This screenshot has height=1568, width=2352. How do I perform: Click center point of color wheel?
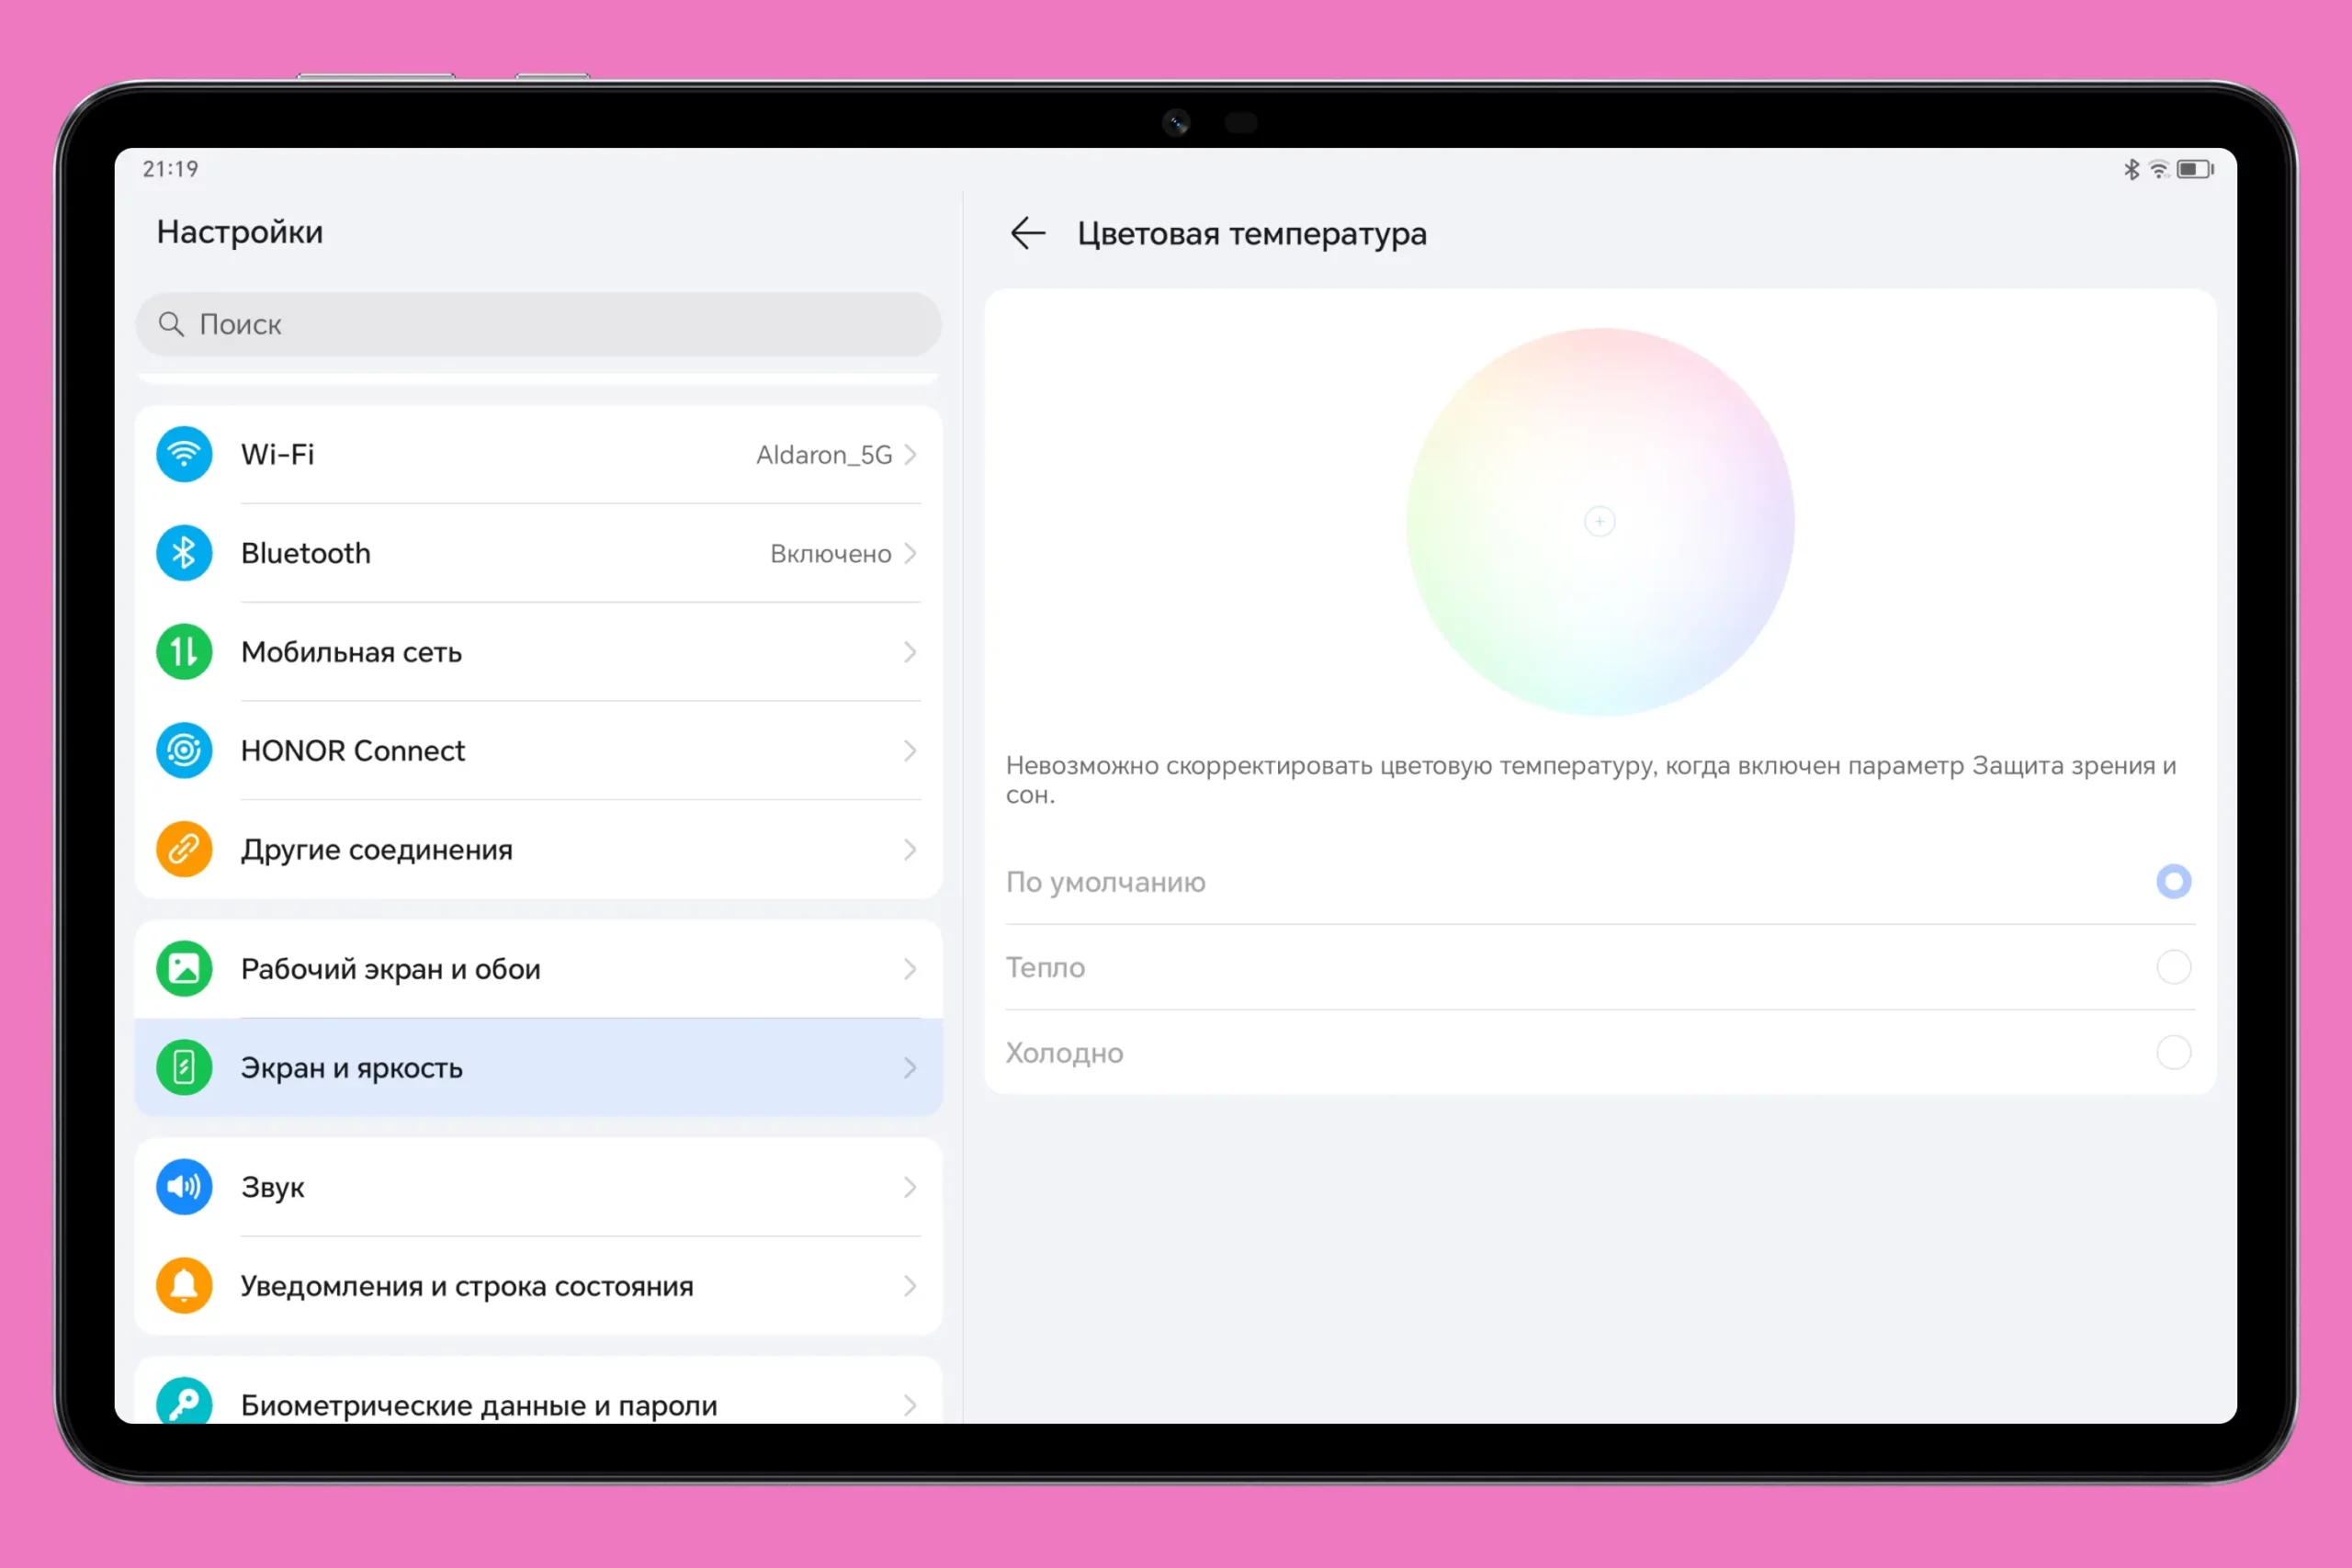coord(1600,521)
